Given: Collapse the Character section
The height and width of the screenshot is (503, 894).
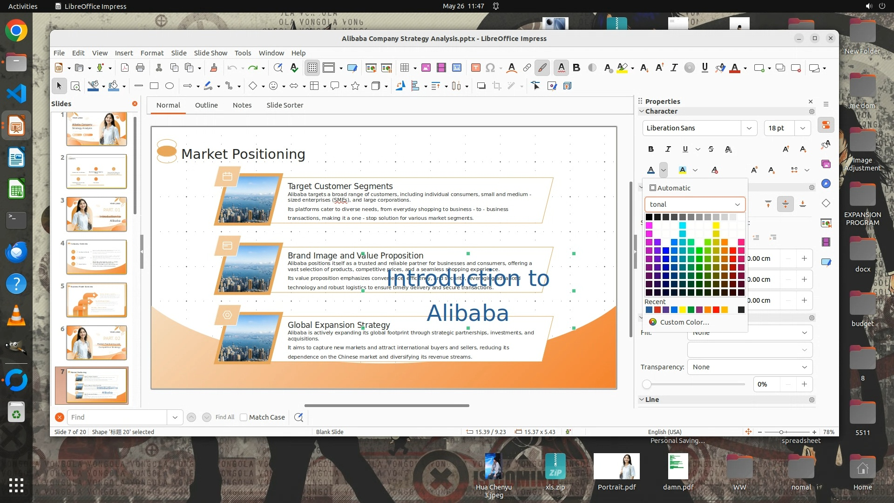Looking at the screenshot, I should [x=642, y=111].
